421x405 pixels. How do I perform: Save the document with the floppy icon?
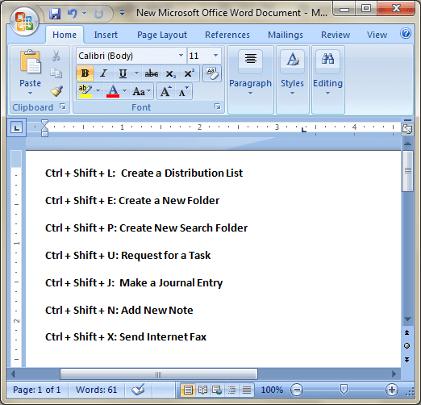(x=55, y=13)
